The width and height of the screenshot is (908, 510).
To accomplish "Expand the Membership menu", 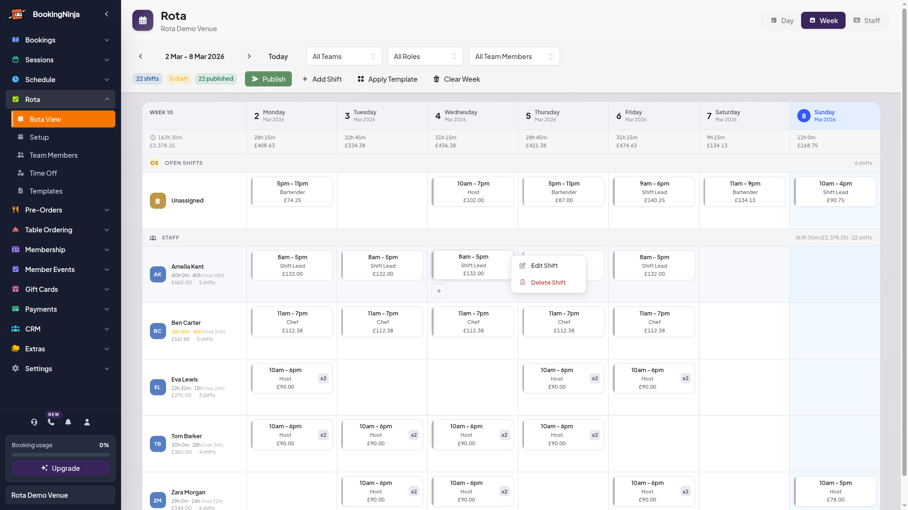I will click(61, 249).
